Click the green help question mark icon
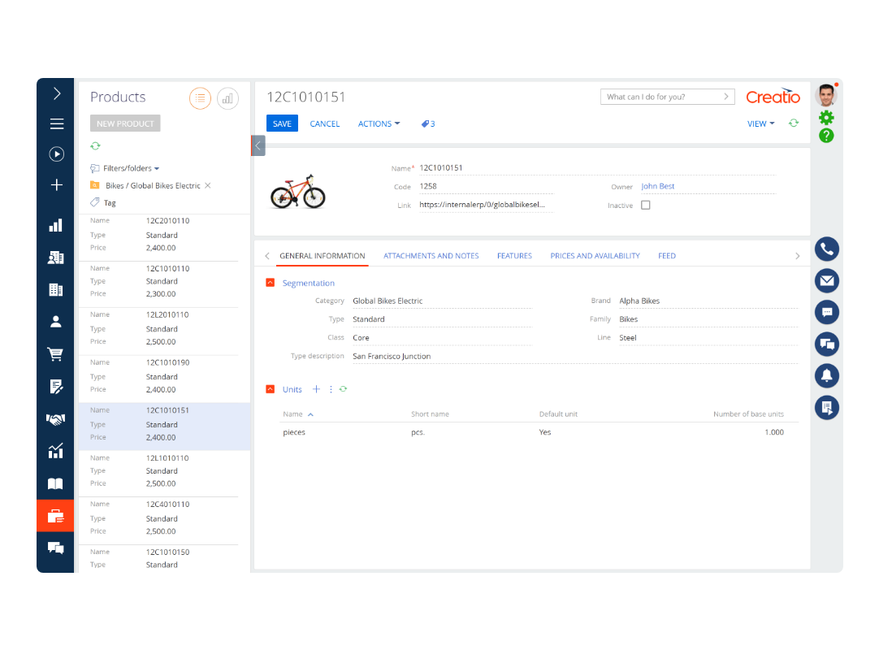 tap(826, 136)
